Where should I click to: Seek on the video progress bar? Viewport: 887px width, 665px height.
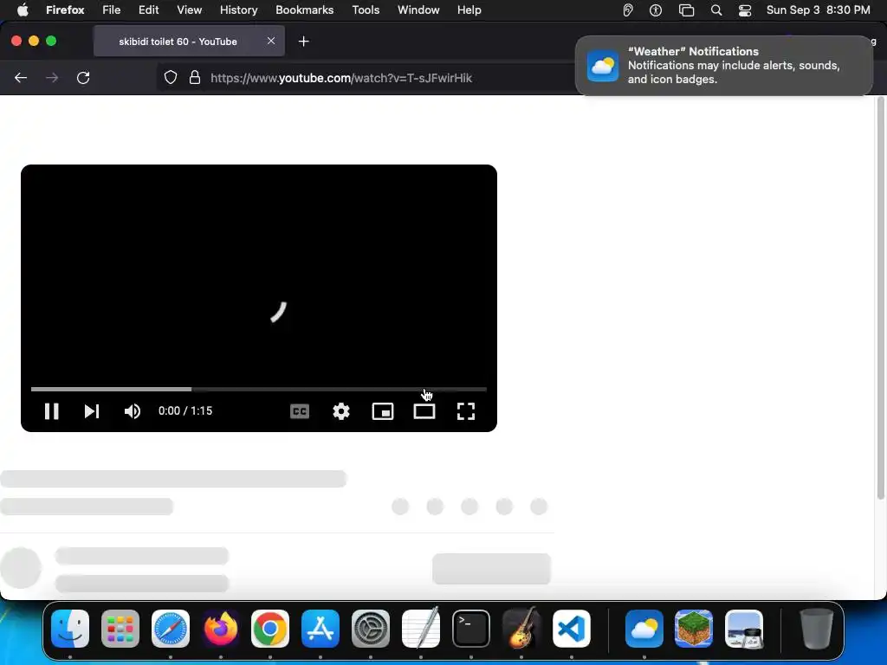tap(258, 389)
